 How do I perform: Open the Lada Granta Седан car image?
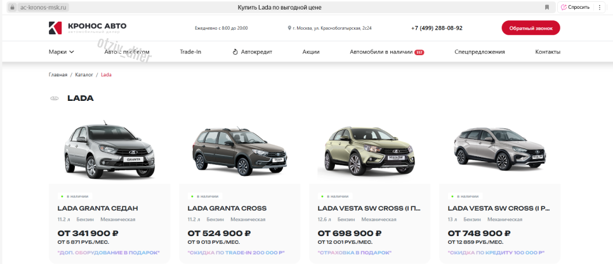109,149
